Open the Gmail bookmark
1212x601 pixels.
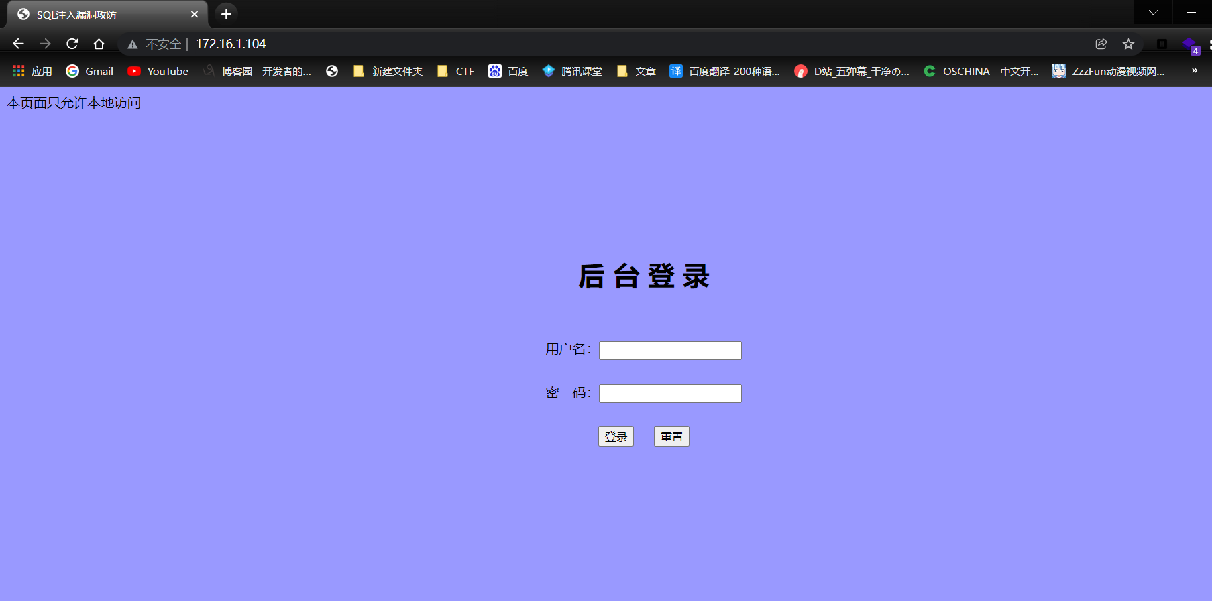90,71
